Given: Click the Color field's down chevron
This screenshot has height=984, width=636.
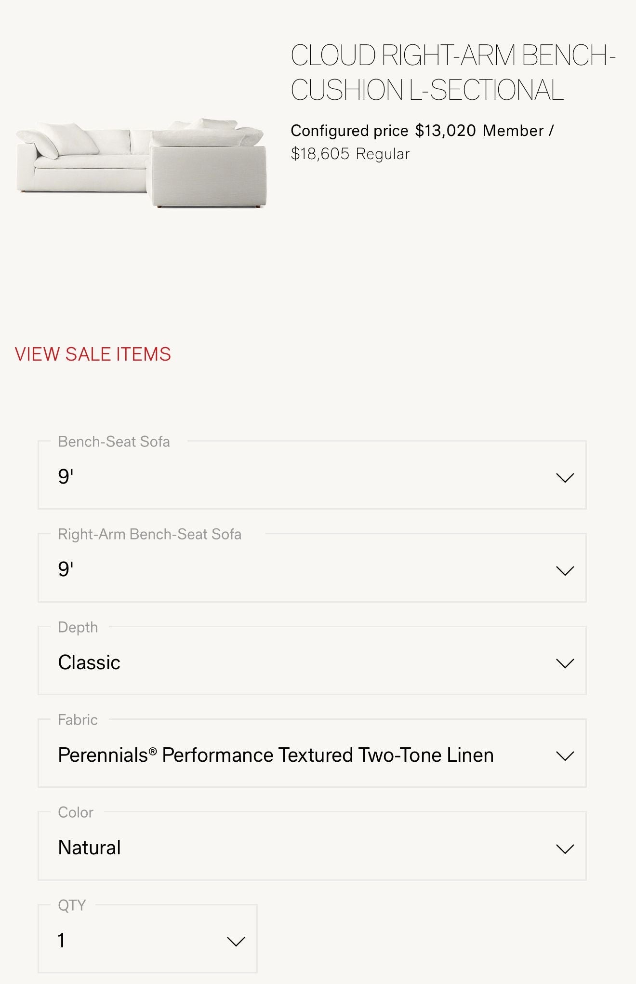Looking at the screenshot, I should click(x=565, y=848).
